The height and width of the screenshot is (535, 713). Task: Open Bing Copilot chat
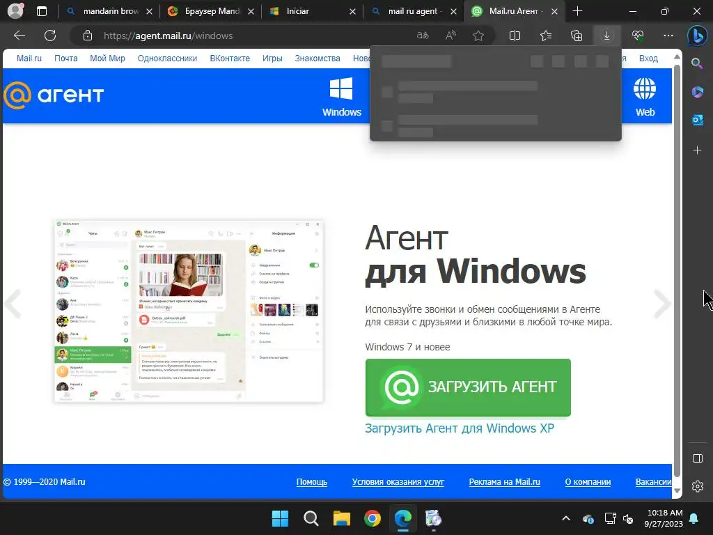(x=697, y=36)
